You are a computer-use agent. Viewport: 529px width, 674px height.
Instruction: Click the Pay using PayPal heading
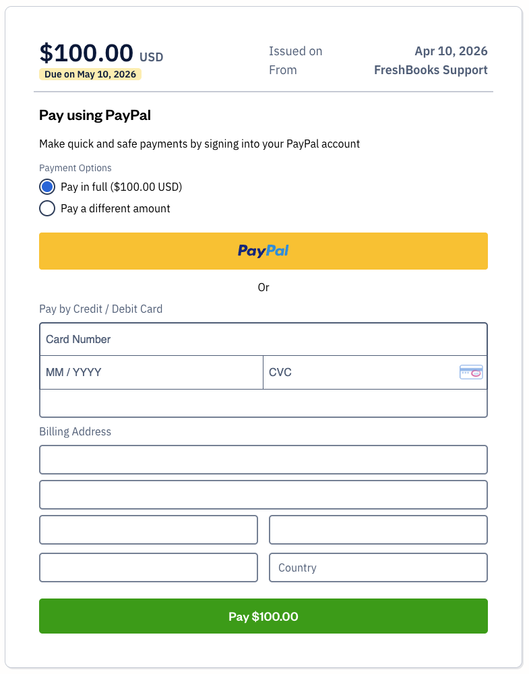94,115
